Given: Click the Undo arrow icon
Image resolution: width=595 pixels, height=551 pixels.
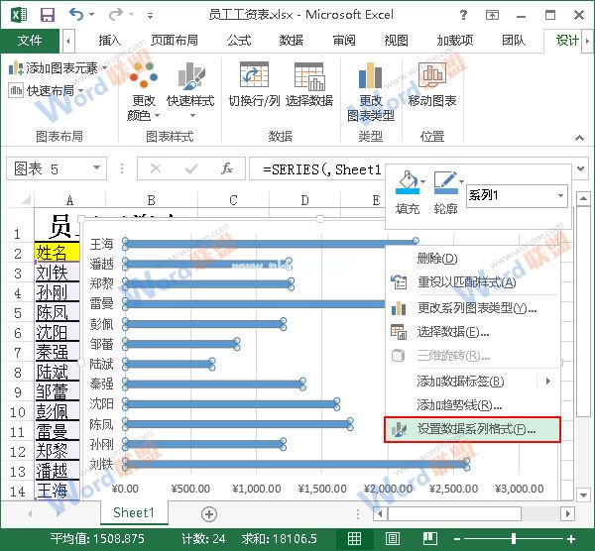Looking at the screenshot, I should 77,14.
